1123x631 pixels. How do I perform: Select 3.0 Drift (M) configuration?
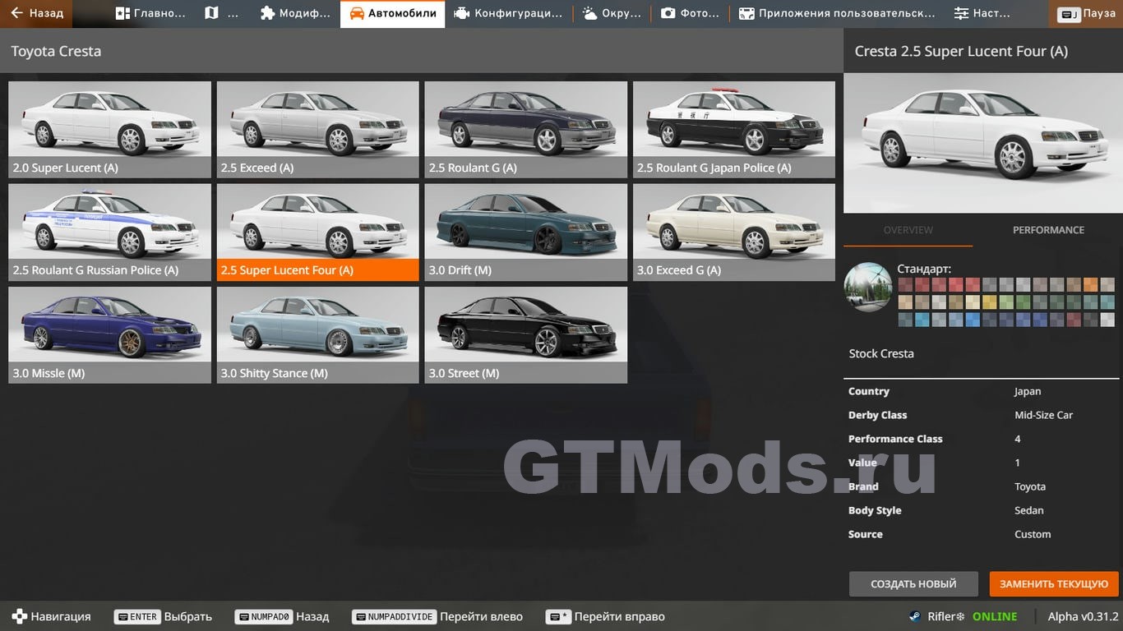(525, 232)
